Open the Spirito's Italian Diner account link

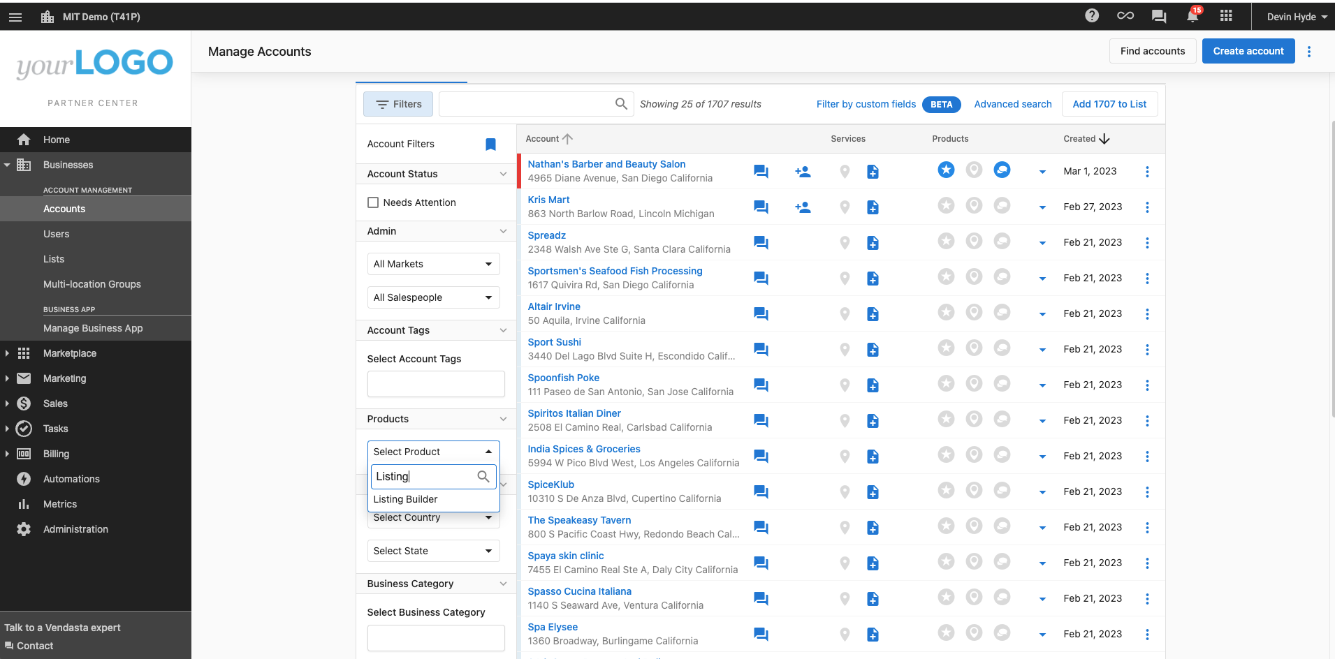574,413
